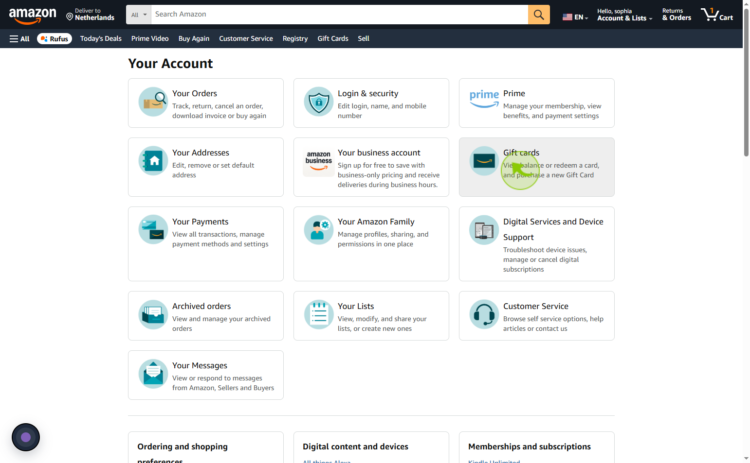Click the Prime logo icon
This screenshot has height=463, width=750.
484,98
